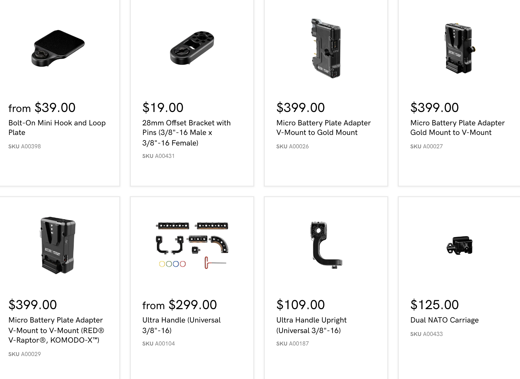The height and width of the screenshot is (379, 520).
Task: Open the Ultra Handle Upright product title
Action: pyautogui.click(x=311, y=325)
